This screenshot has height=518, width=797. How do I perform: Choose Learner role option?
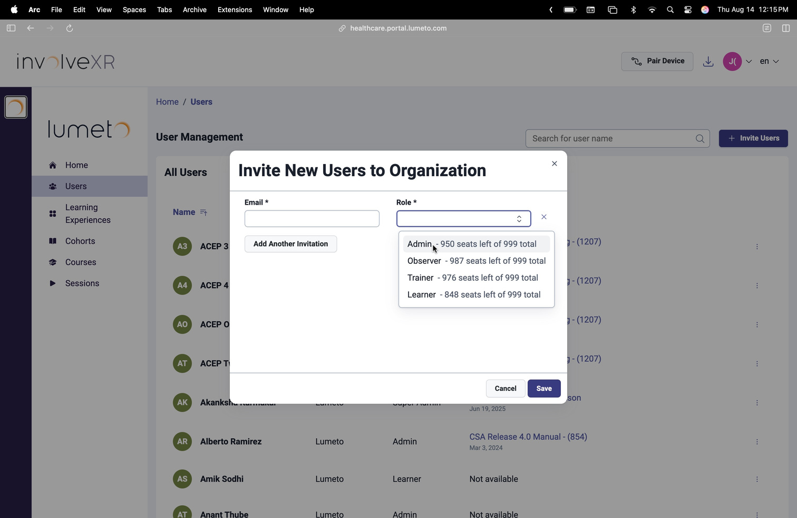pyautogui.click(x=477, y=294)
